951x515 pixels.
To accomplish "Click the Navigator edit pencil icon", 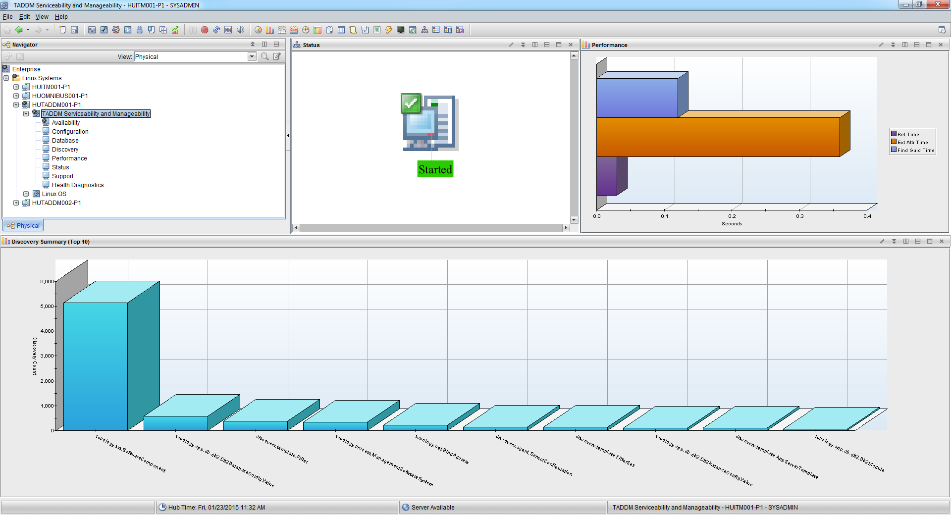I will point(277,56).
